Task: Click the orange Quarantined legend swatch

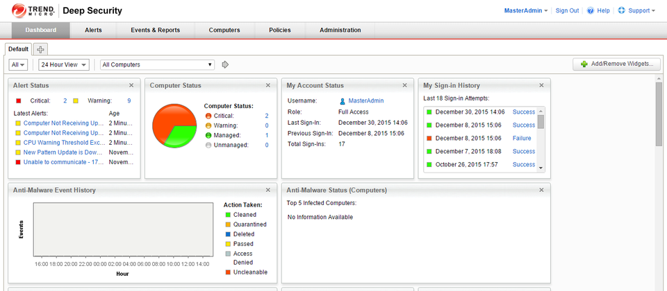Action: [x=228, y=224]
